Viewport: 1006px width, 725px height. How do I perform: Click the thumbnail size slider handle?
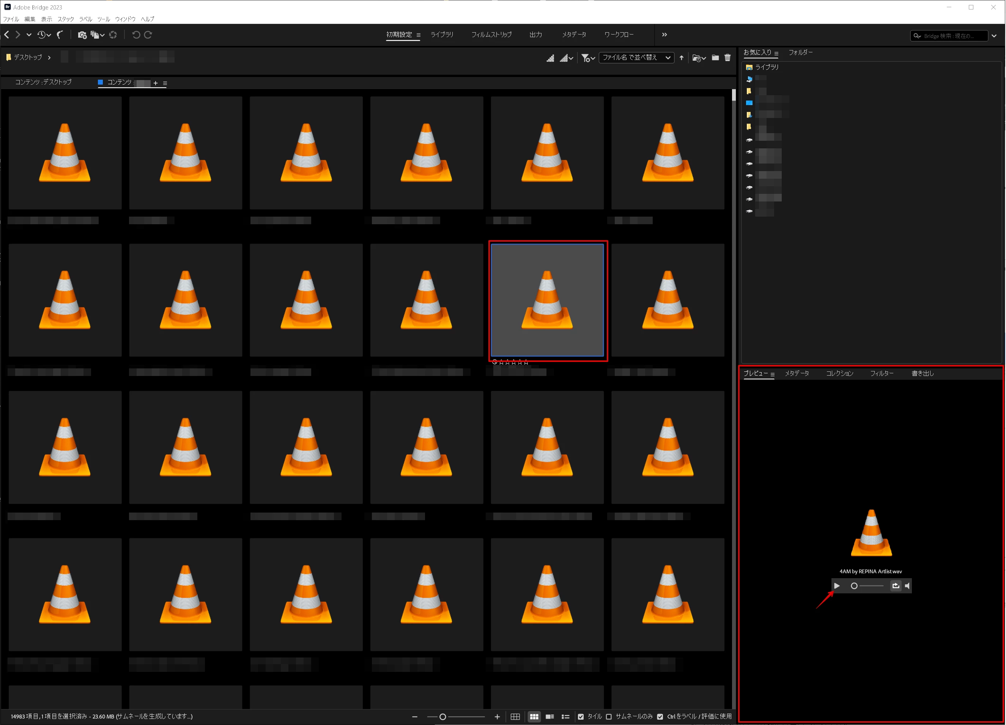click(x=442, y=717)
